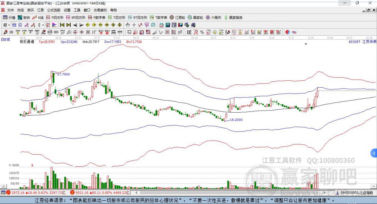Click the 27.7800 high price label
The height and width of the screenshot is (204, 377).
[x=63, y=74]
